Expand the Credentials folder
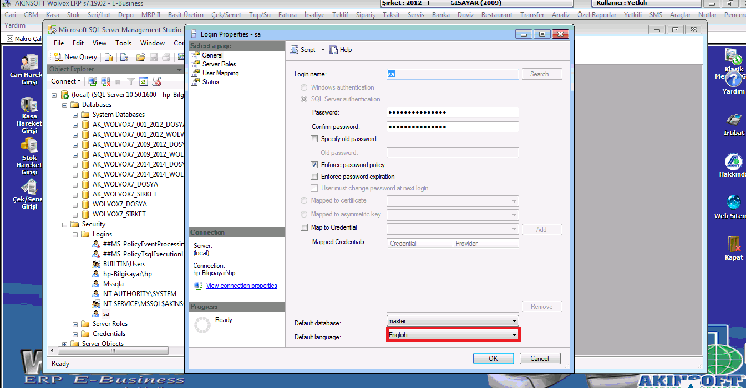The image size is (746, 388). [75, 334]
